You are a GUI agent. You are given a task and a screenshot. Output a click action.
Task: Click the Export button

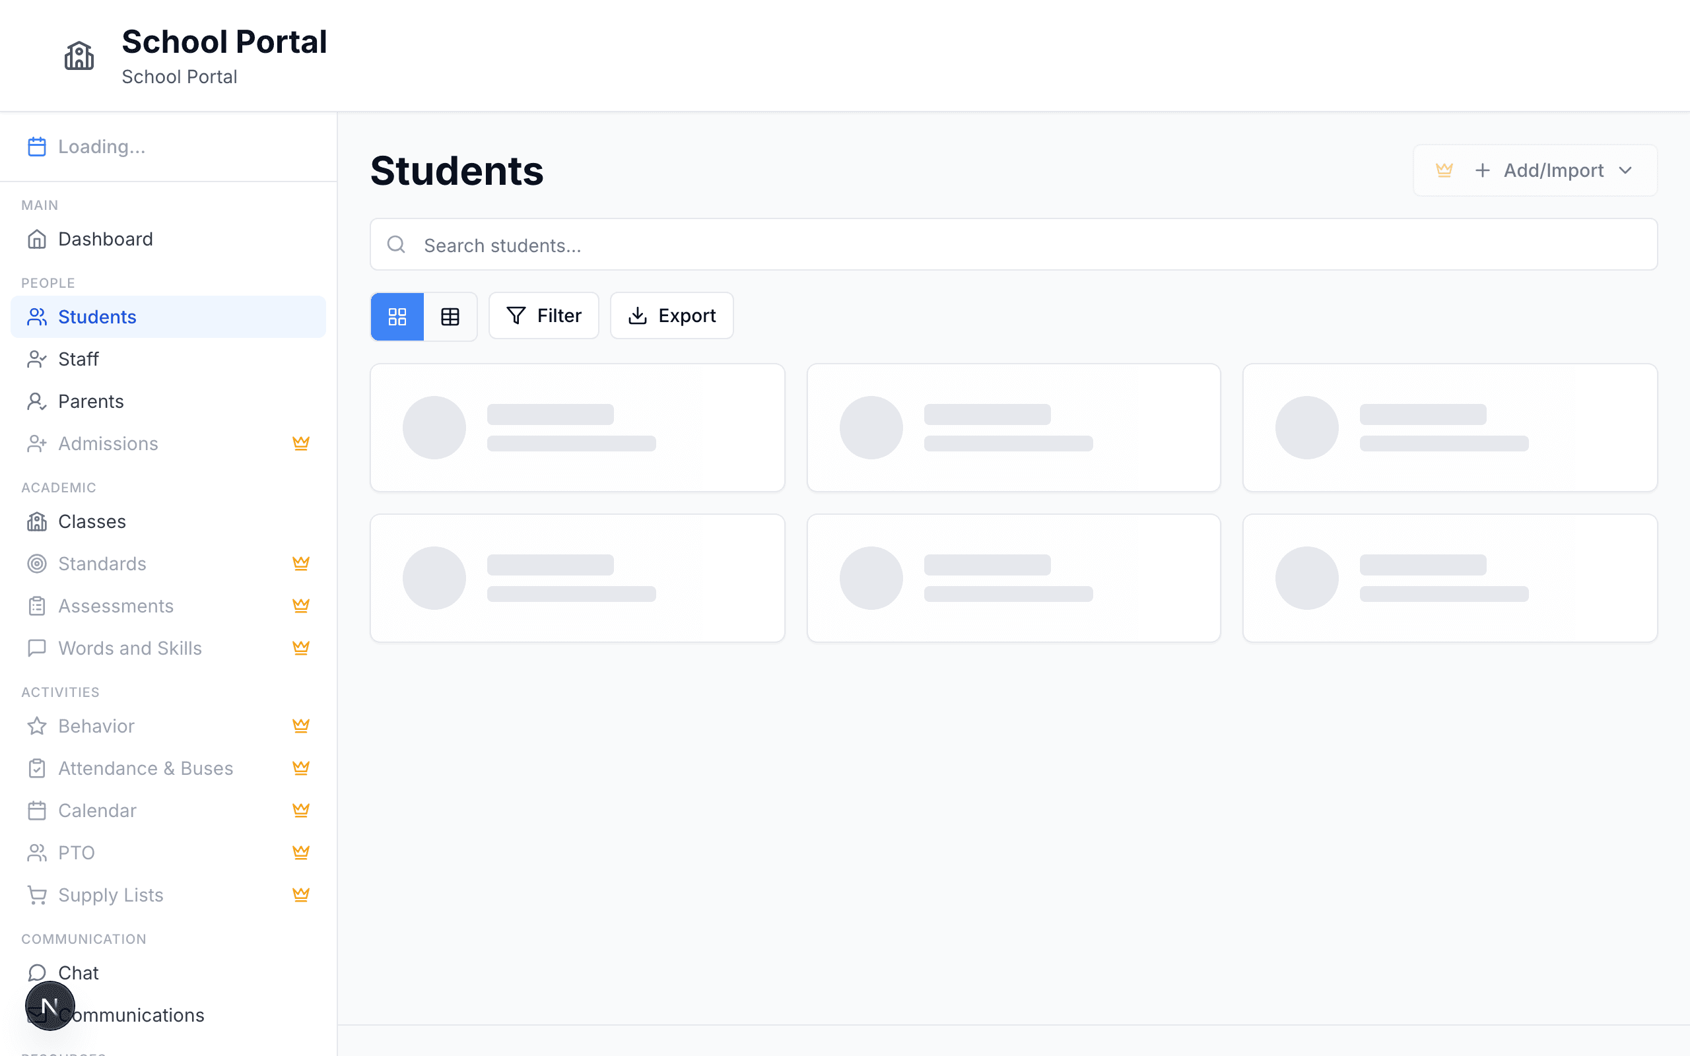(x=671, y=315)
